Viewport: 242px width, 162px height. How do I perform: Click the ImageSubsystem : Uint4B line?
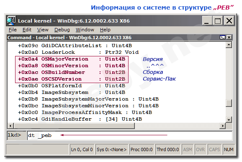tap(72, 92)
